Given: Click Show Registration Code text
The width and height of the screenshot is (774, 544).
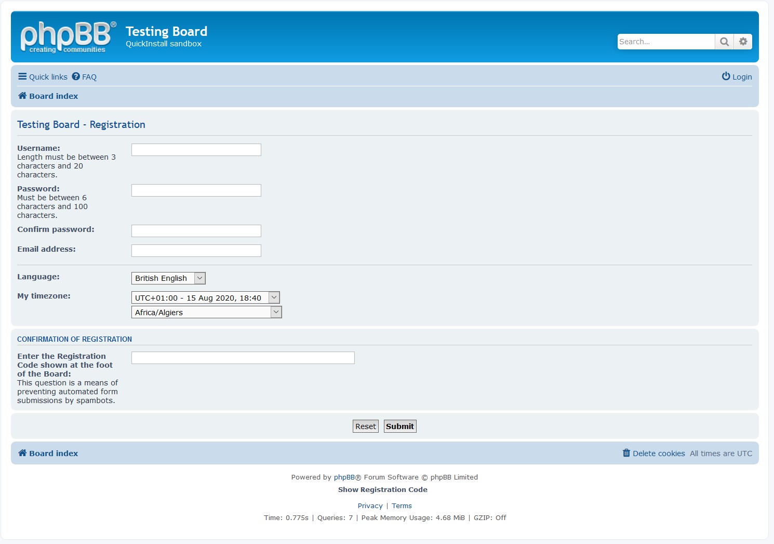Looking at the screenshot, I should 383,489.
